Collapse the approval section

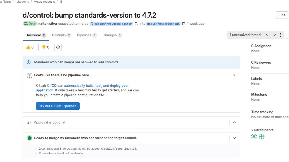tap(234, 122)
